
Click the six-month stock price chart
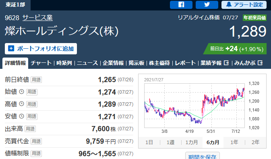(x=194, y=105)
